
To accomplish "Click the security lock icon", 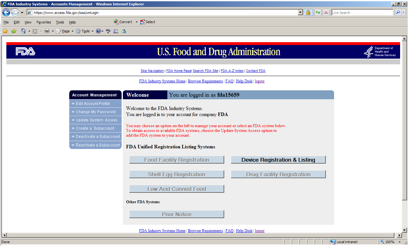I will pos(308,13).
